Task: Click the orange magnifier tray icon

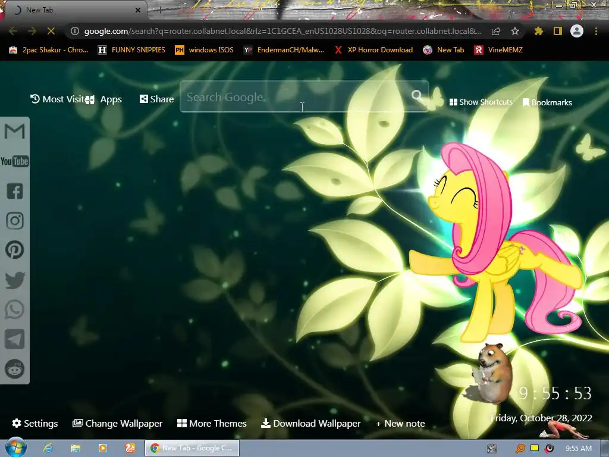Action: pos(520,449)
